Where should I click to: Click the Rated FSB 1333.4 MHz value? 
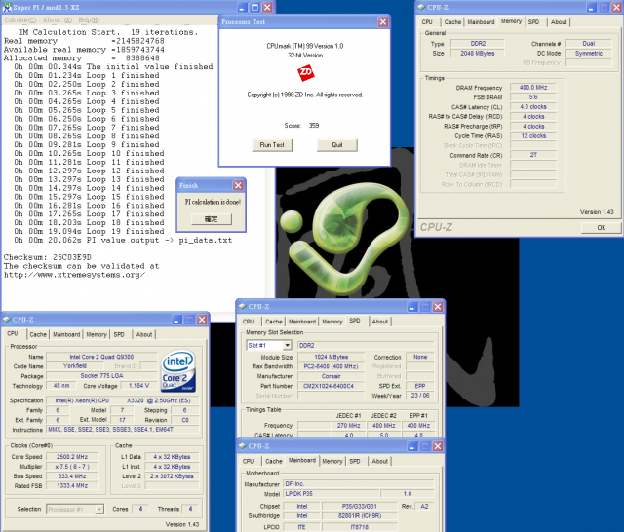coord(72,485)
